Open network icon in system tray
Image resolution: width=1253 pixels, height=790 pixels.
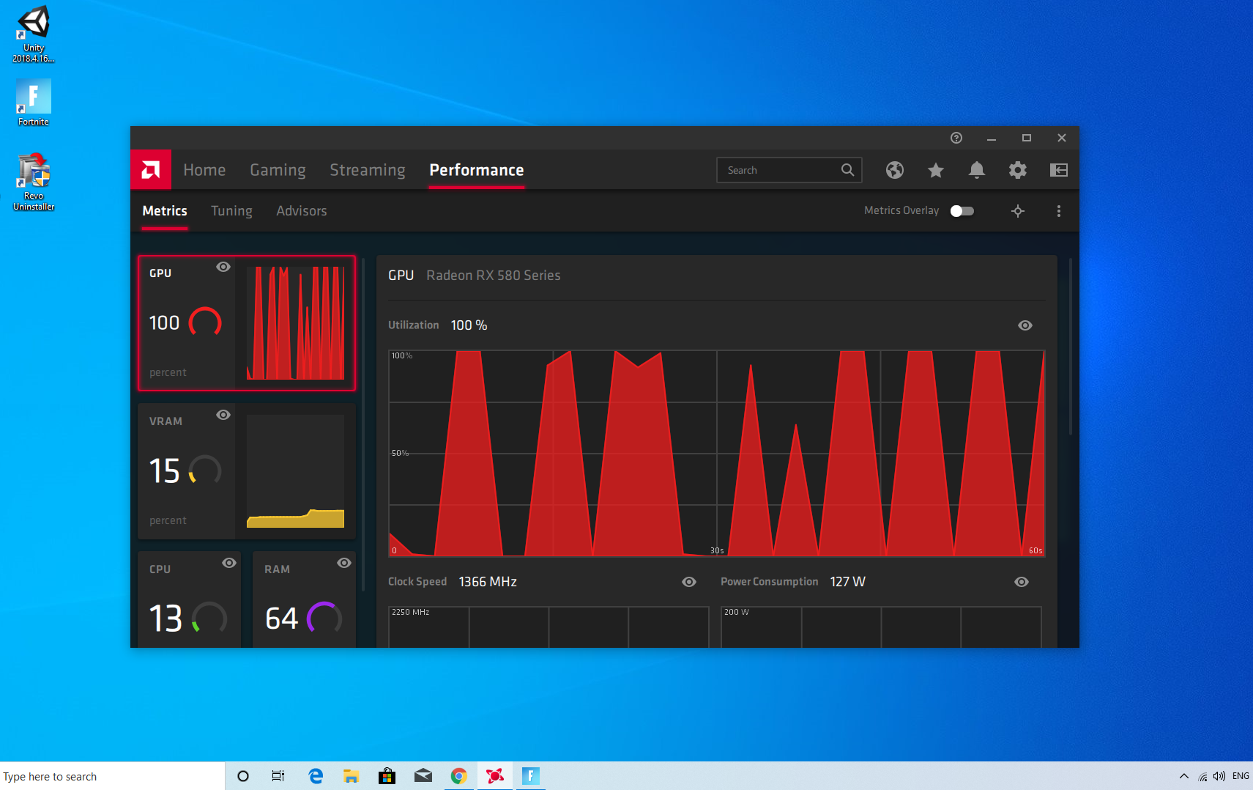click(x=1202, y=777)
